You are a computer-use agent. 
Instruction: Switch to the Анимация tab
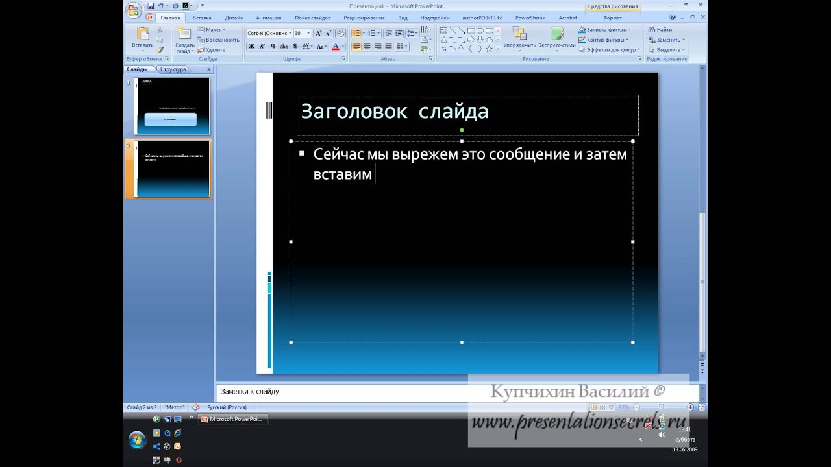pos(269,18)
